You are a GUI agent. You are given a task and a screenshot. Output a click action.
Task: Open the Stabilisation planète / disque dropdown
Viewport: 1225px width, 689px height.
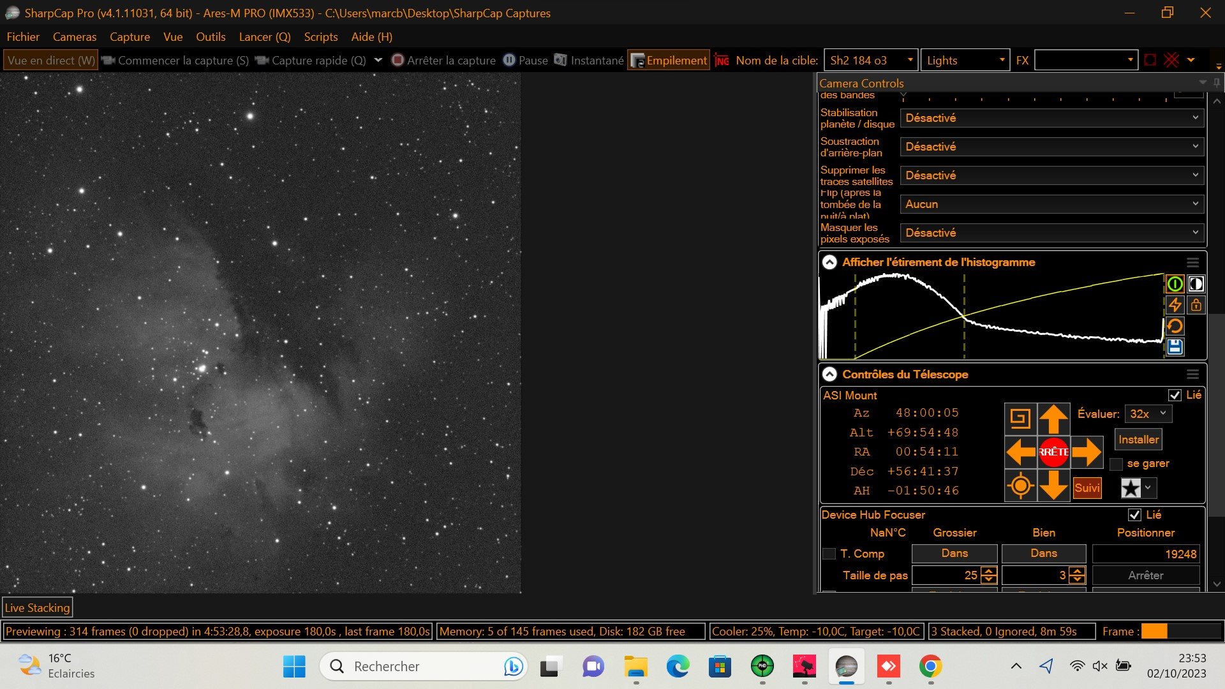[1051, 118]
